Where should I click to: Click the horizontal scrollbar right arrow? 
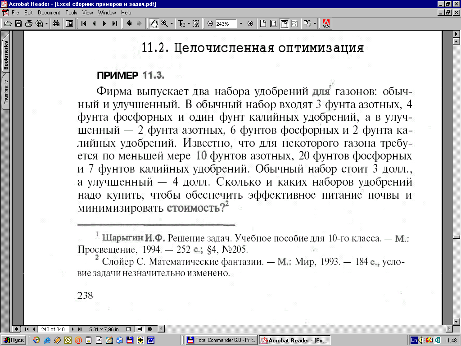[x=450, y=329]
